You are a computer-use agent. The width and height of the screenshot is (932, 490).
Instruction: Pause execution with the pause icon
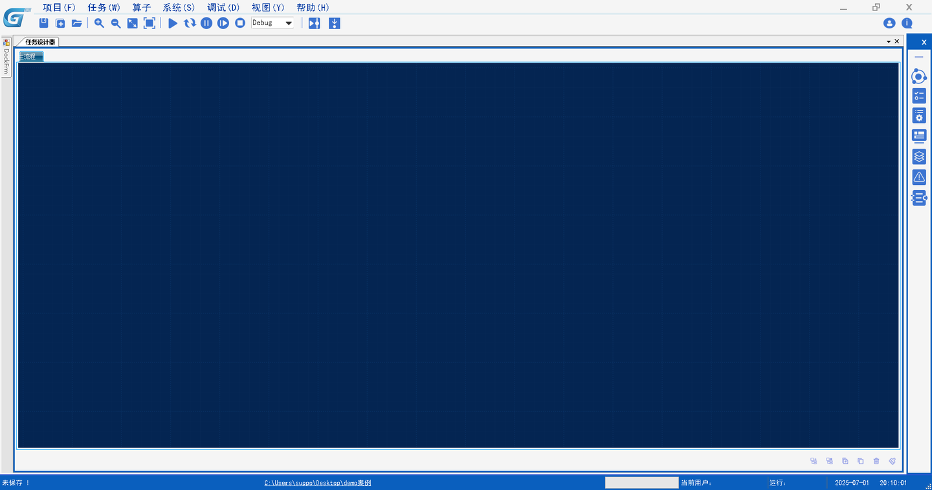coord(206,23)
